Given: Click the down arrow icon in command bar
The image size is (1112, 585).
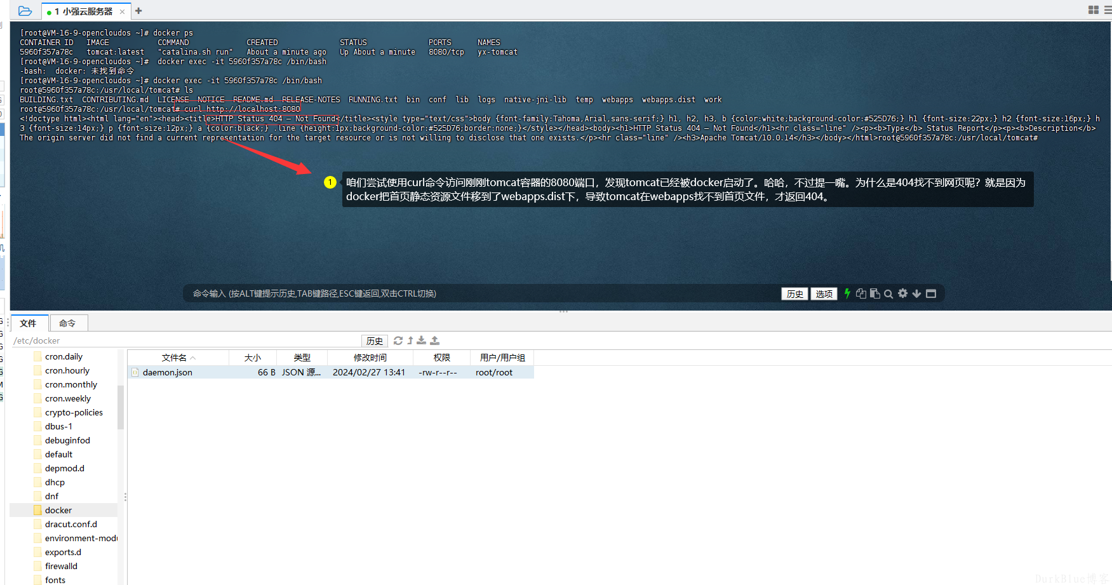Looking at the screenshot, I should 916,293.
